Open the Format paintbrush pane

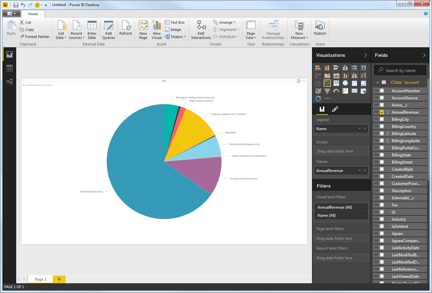(x=335, y=109)
